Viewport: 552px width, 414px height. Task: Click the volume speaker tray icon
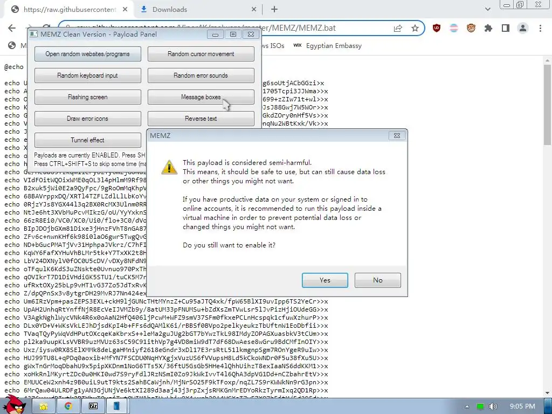coord(493,406)
